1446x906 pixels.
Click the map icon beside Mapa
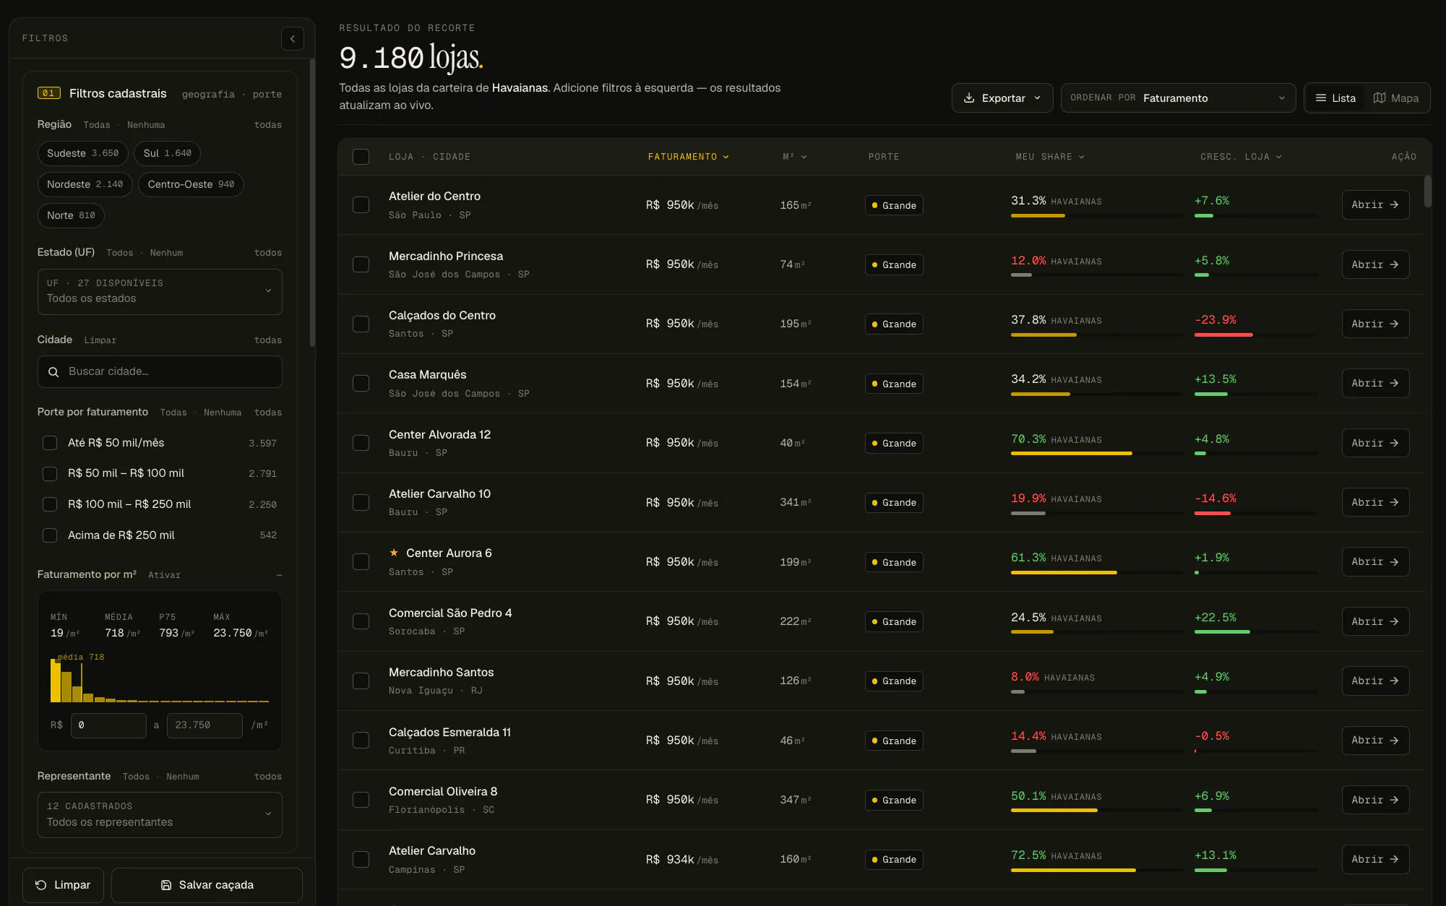pos(1379,98)
